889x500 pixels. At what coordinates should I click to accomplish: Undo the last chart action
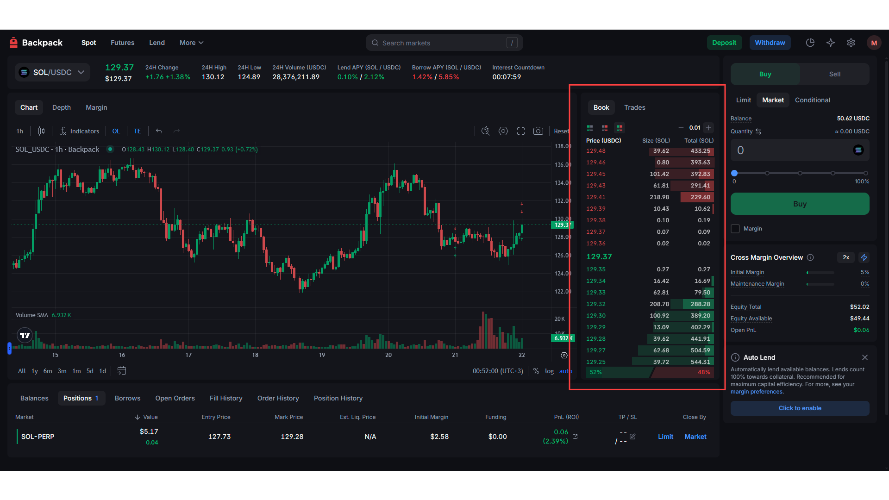point(159,131)
